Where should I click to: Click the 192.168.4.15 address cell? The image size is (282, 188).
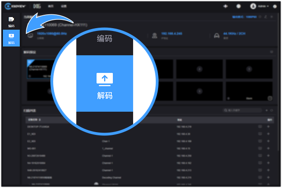point(183,149)
